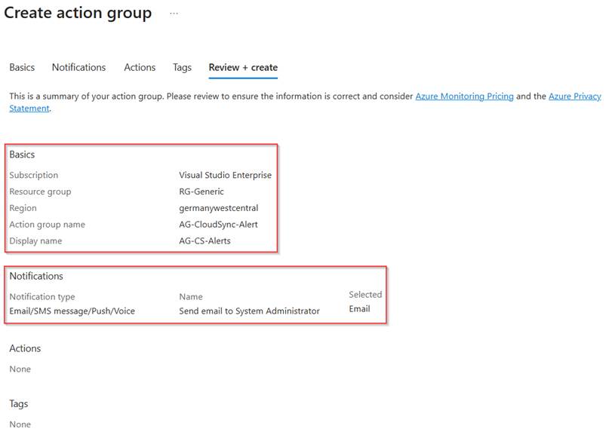Select the Tags tab

(x=182, y=67)
